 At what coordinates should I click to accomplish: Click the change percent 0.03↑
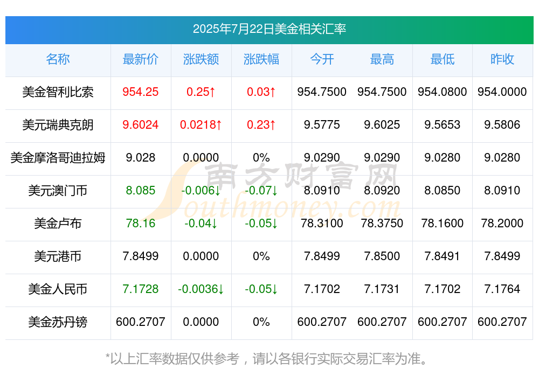click(261, 92)
